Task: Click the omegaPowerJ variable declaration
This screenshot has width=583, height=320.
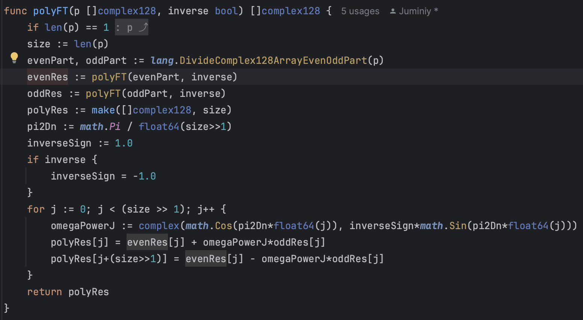Action: tap(83, 226)
